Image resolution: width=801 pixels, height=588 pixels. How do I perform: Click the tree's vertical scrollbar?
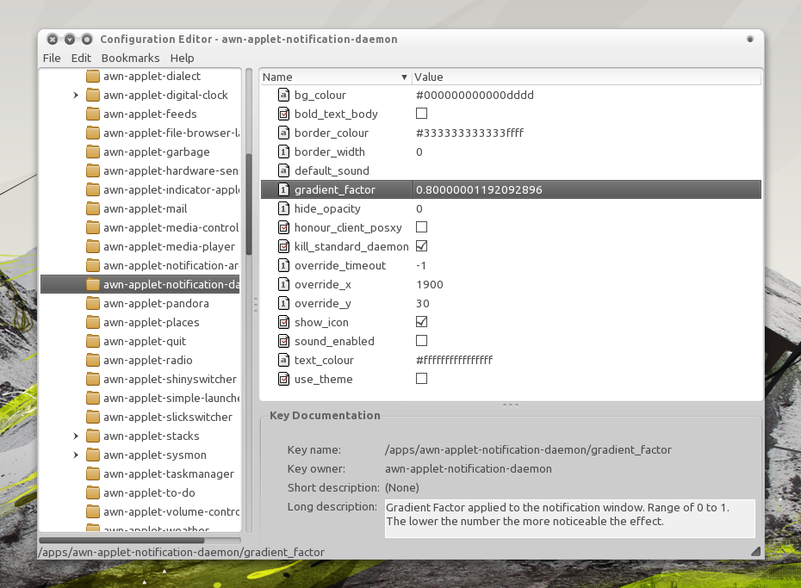click(249, 204)
